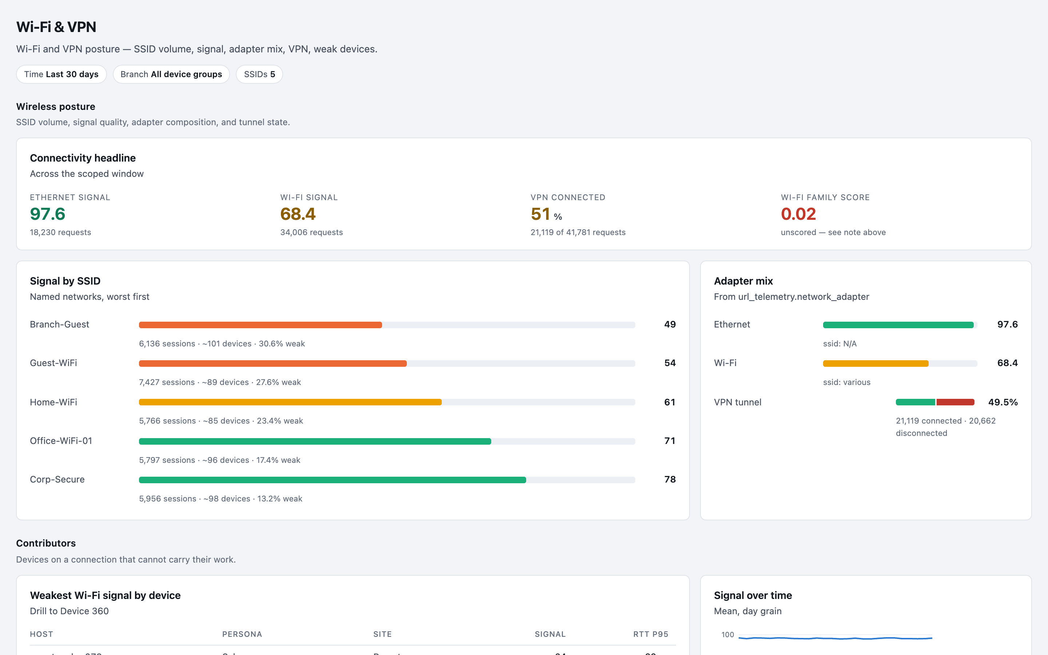1048x655 pixels.
Task: Click the Home-WiFi network label
Action: [53, 402]
